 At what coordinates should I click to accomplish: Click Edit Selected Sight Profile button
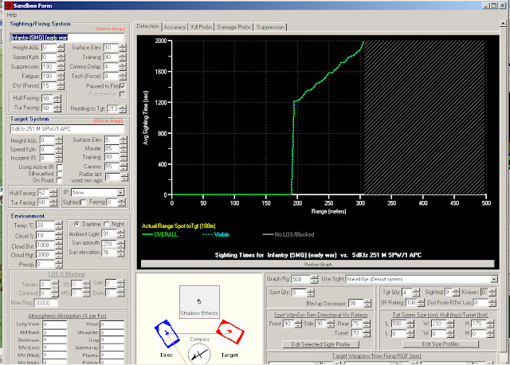pyautogui.click(x=320, y=344)
